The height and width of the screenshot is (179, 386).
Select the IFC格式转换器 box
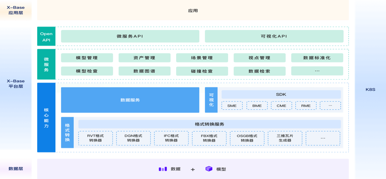[x=171, y=138]
